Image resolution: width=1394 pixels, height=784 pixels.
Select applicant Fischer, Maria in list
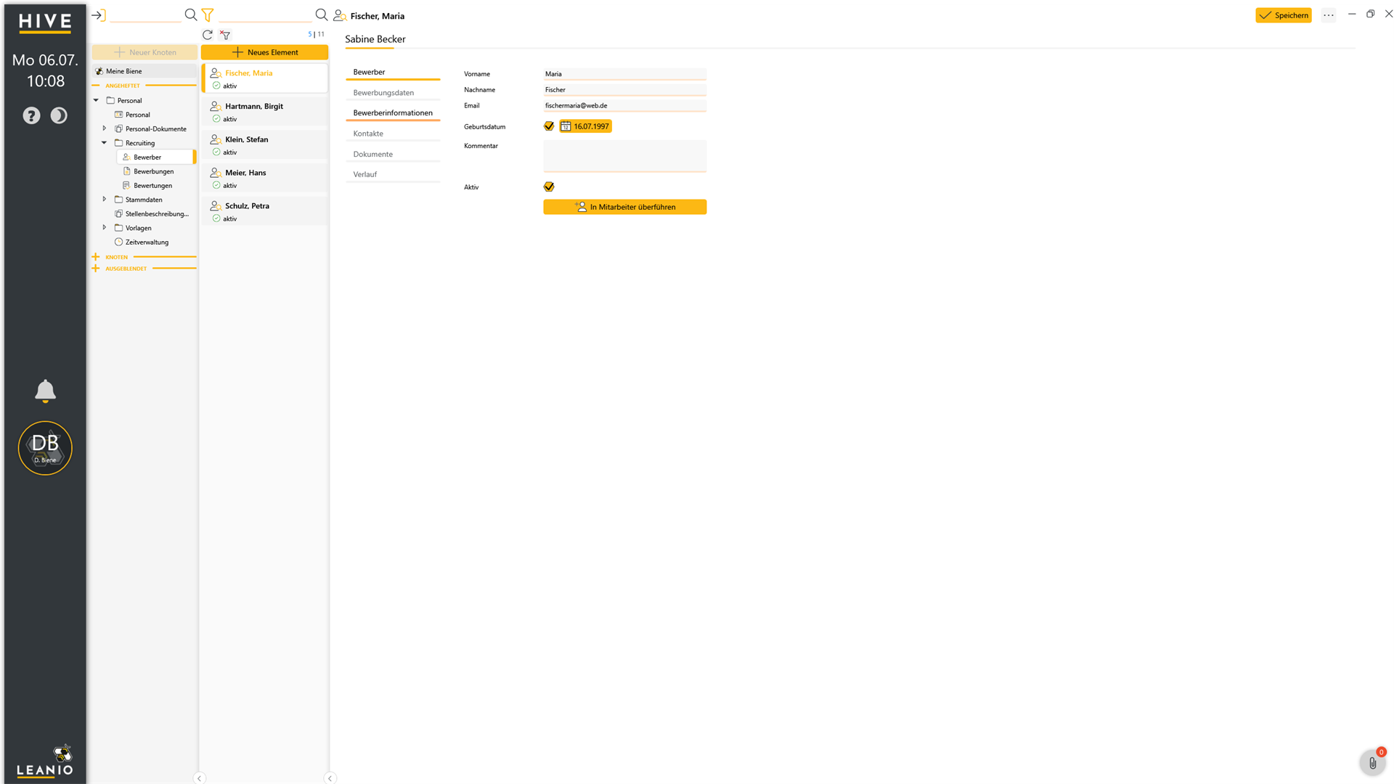click(x=265, y=78)
